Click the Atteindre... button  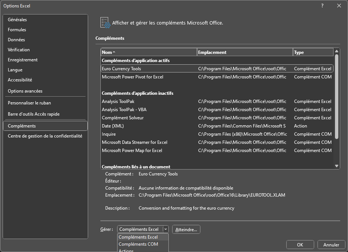pos(186,229)
